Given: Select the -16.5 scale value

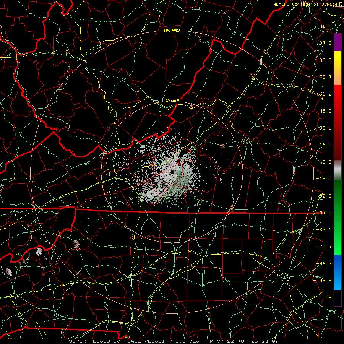Looking at the screenshot, I should point(324,179).
